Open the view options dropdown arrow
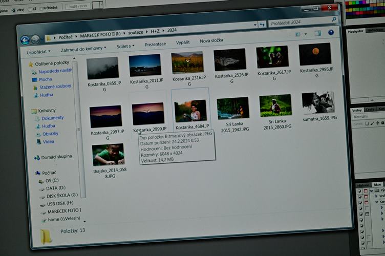Viewport: 385px width, 256px height. tap(306, 34)
